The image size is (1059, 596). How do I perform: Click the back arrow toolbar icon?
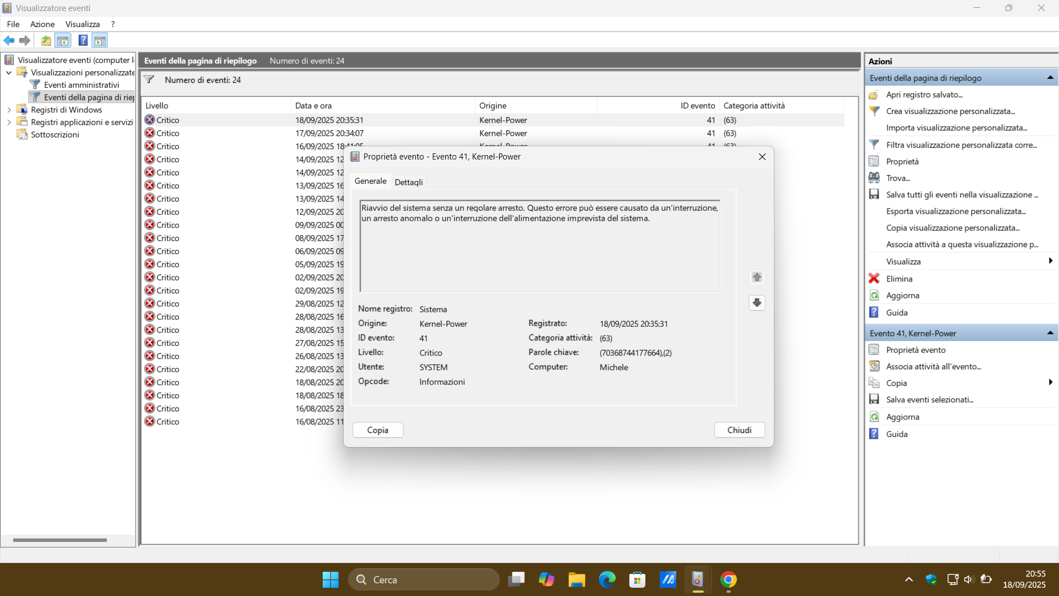[x=9, y=40]
